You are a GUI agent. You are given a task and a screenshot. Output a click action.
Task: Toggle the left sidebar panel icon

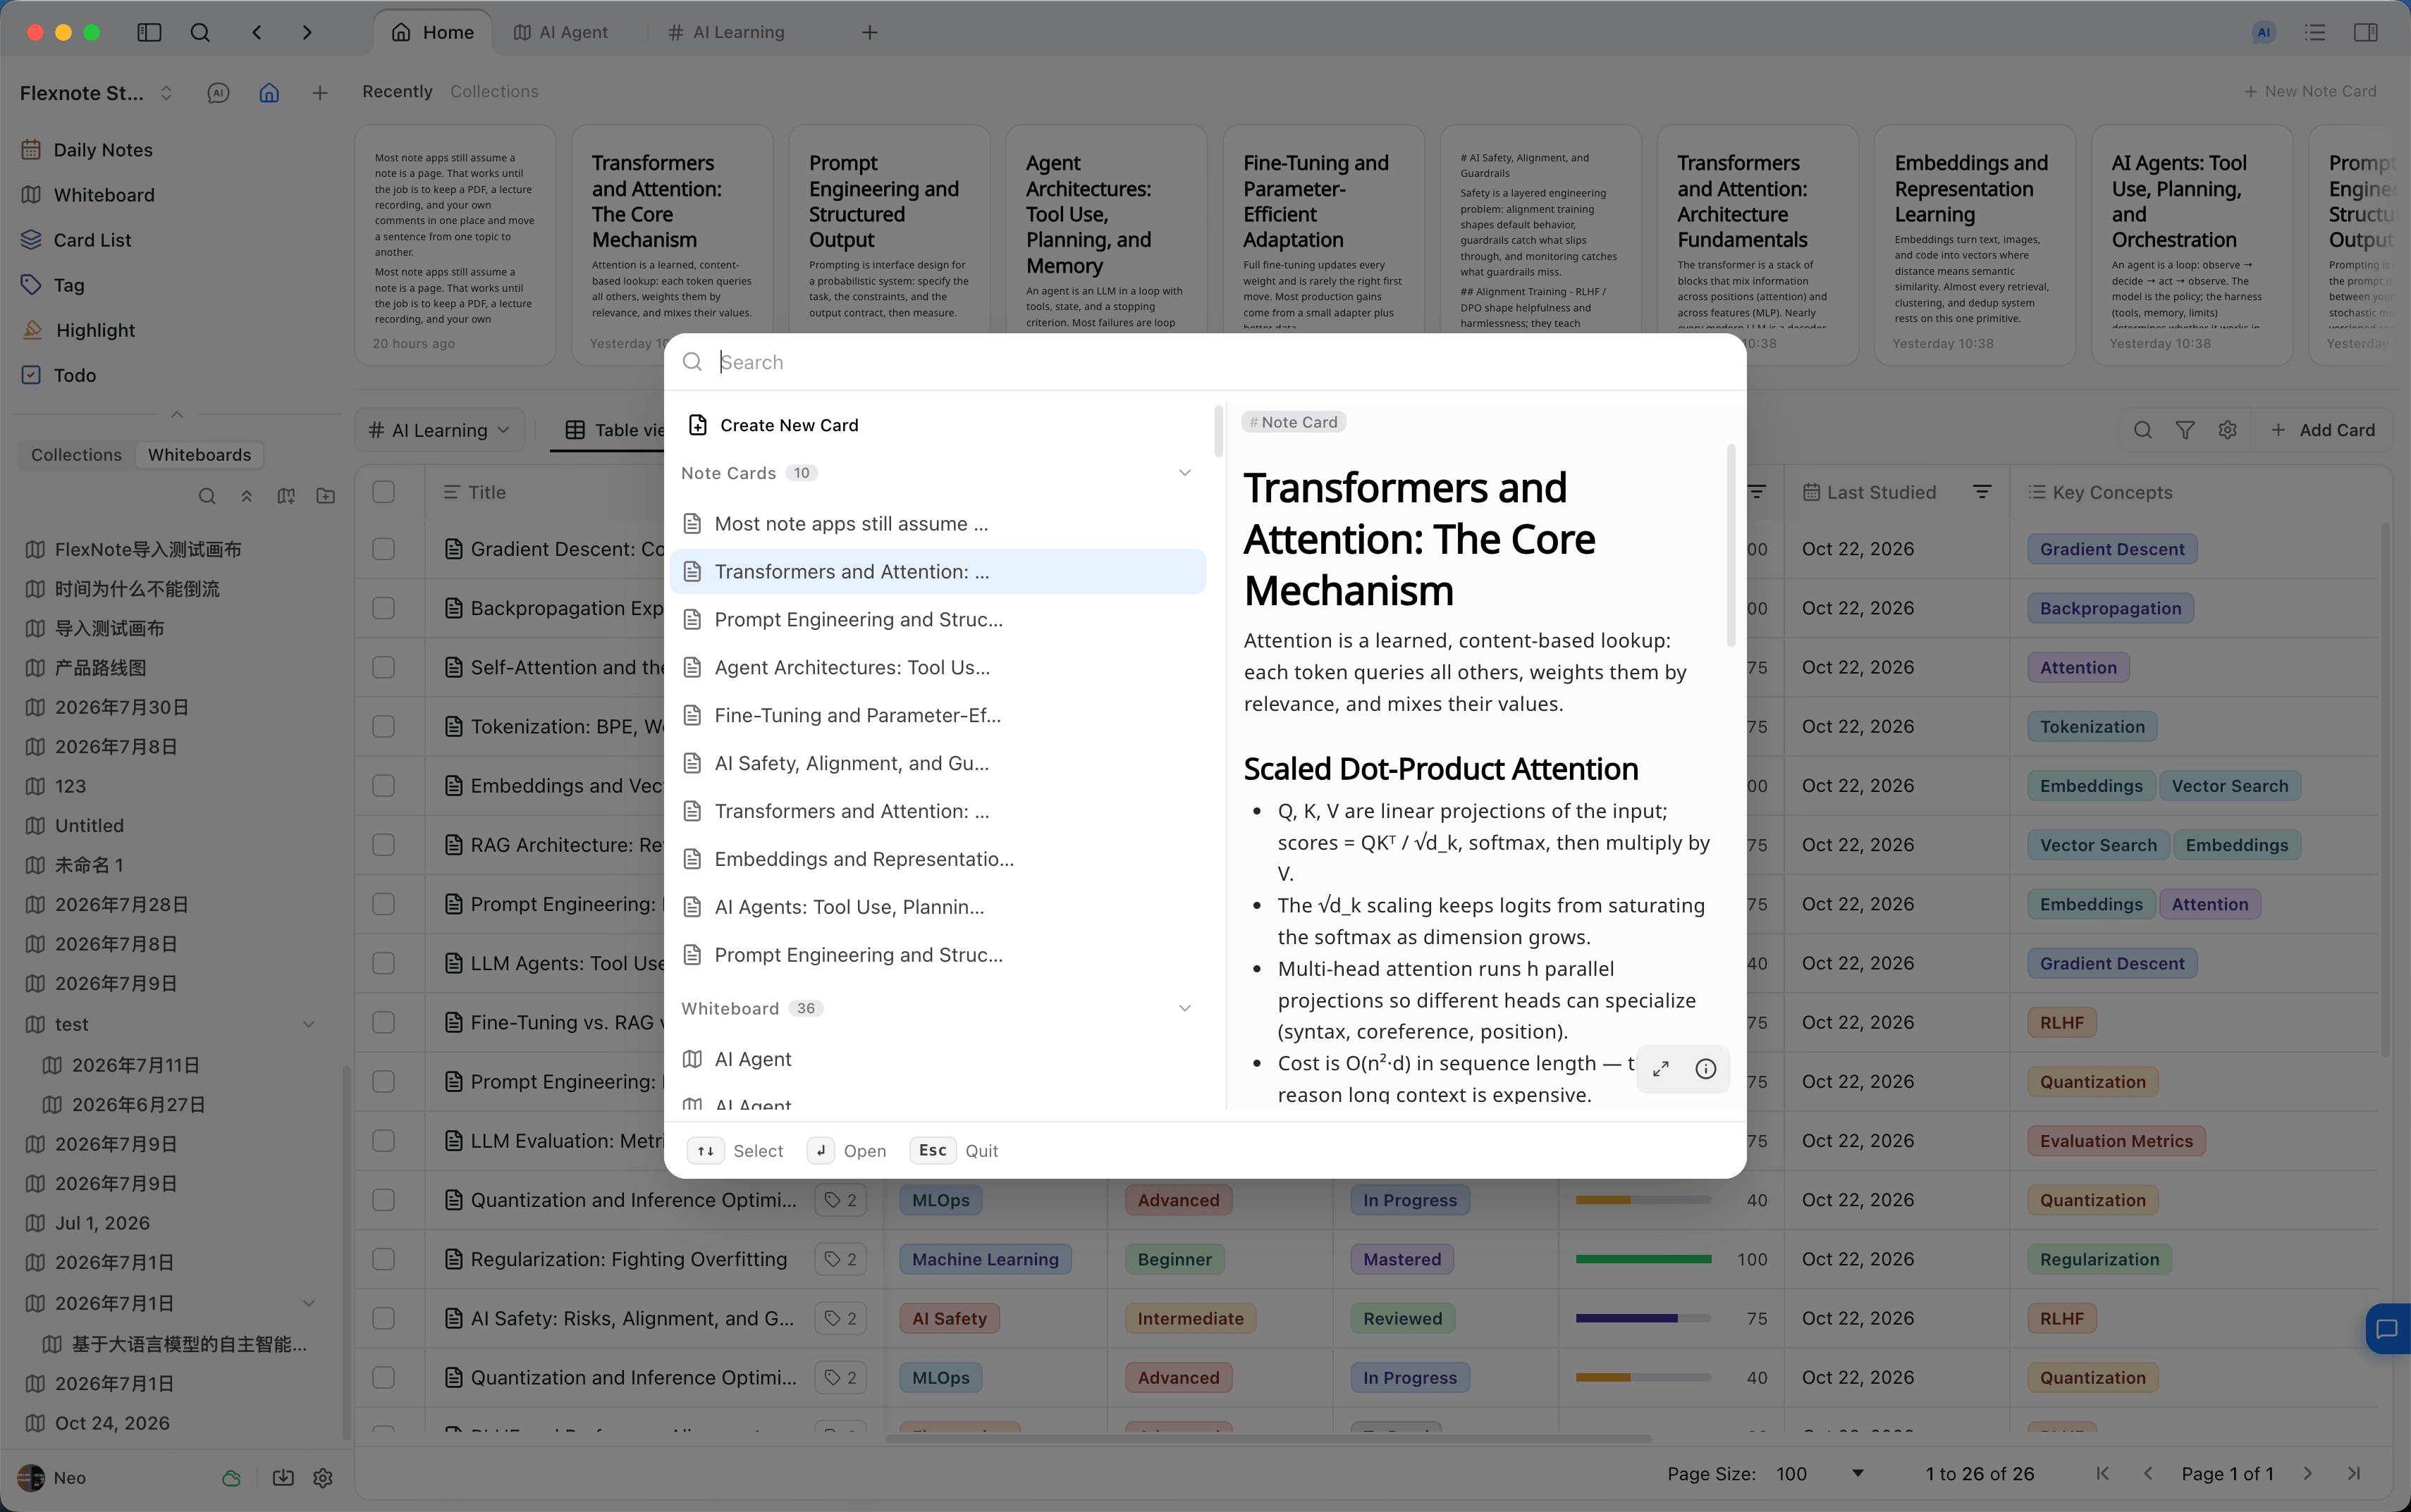click(149, 32)
